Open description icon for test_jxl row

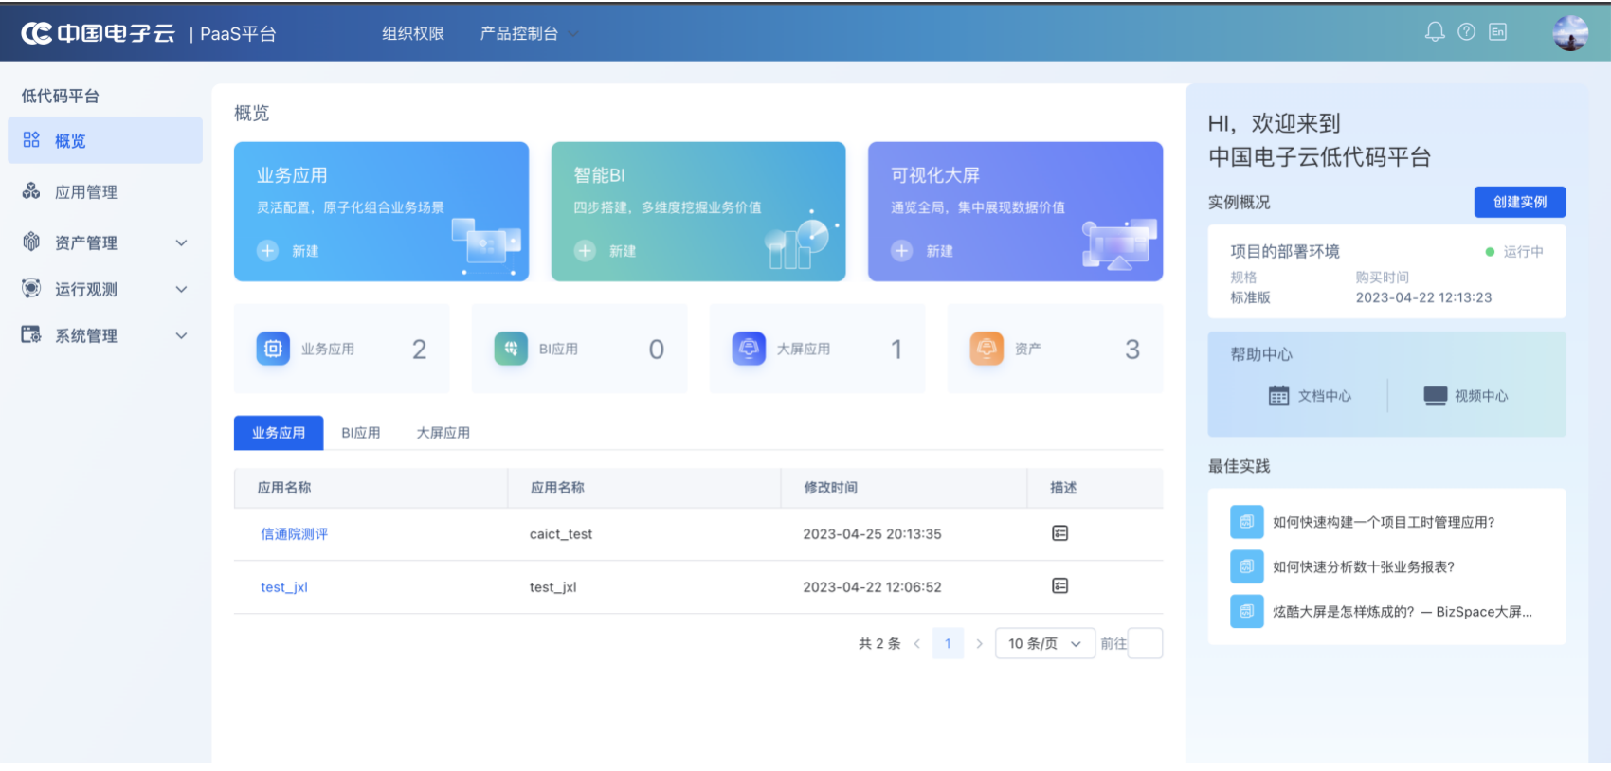point(1059,586)
